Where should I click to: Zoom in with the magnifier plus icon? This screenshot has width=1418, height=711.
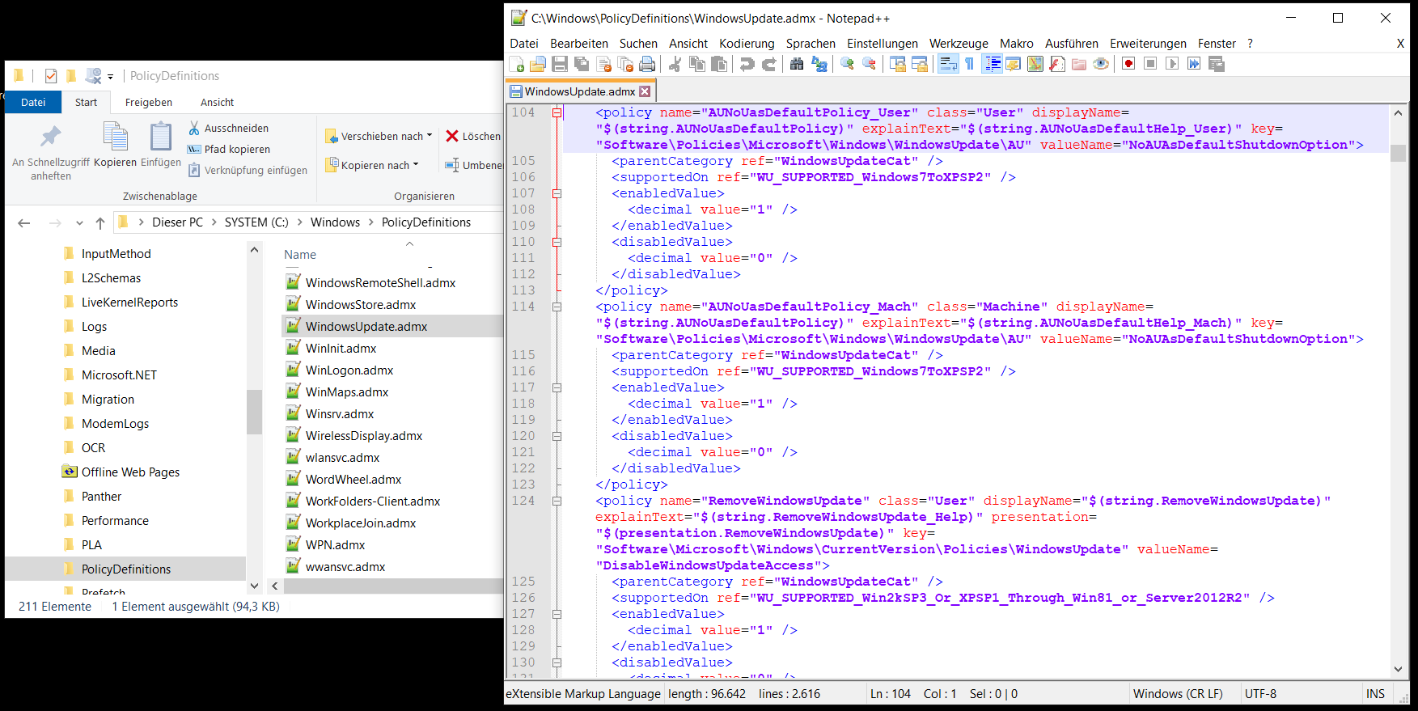coord(847,64)
